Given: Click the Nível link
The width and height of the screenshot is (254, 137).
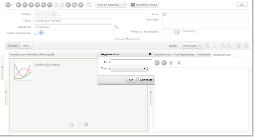Looking at the screenshot, I should click(173, 46).
